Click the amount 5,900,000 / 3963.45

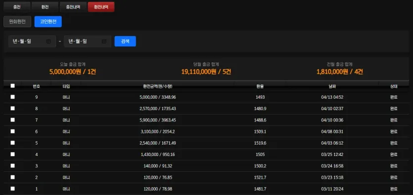157,120
